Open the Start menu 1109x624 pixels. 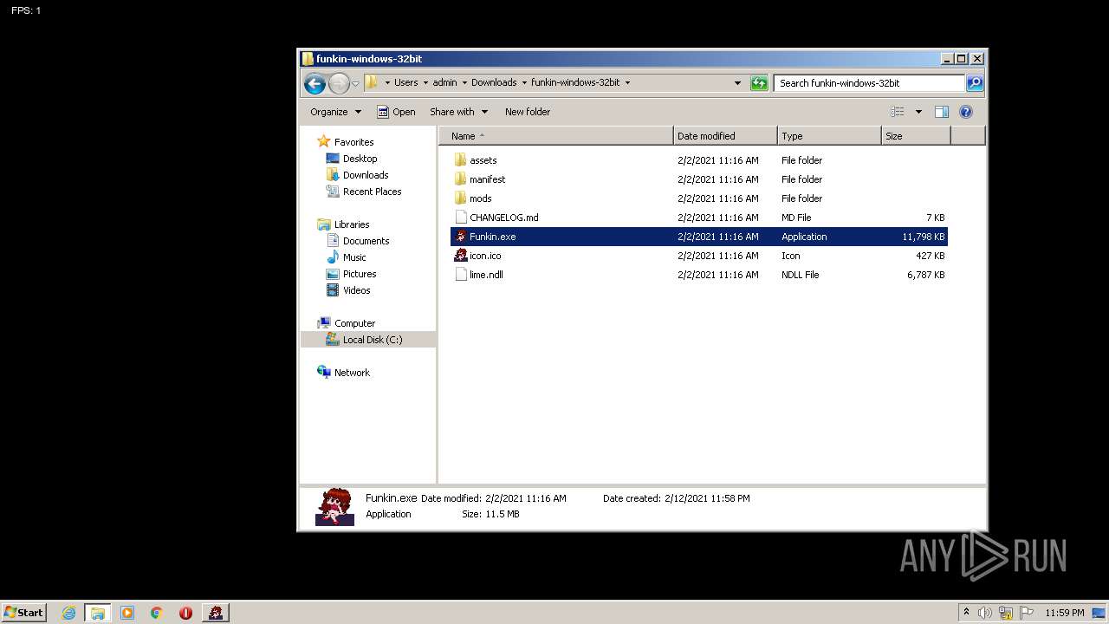click(24, 613)
